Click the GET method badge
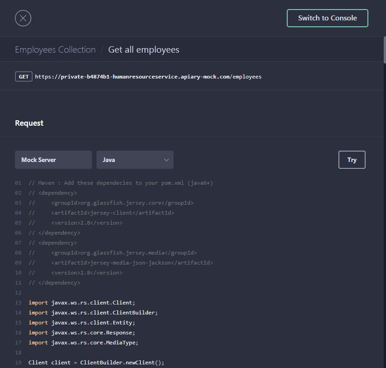386x368 pixels. [24, 77]
